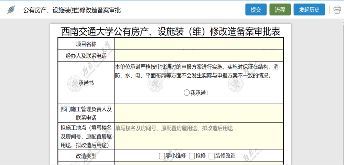
Task: Click the printer icon
Action: tap(337, 10)
